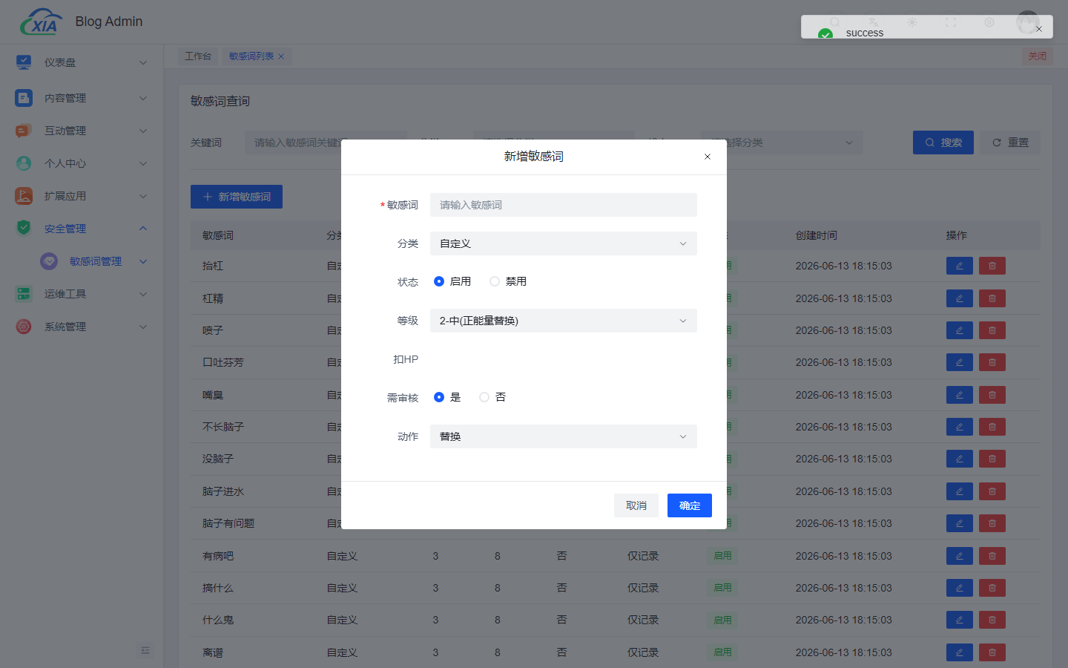Image resolution: width=1068 pixels, height=668 pixels.
Task: Select the 敏感词列表 tab
Action: [251, 56]
